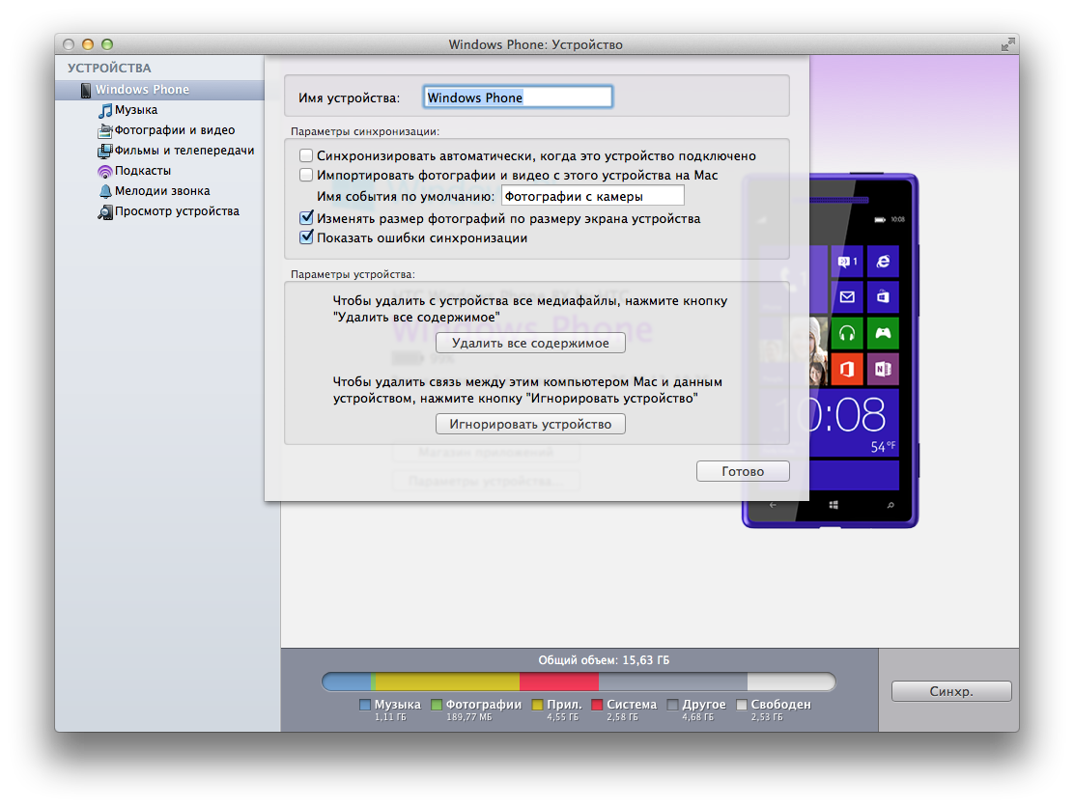
Task: Click the green zoom window button
Action: [107, 44]
